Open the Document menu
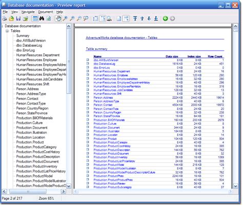The height and width of the screenshot is (206, 243). click(x=46, y=12)
